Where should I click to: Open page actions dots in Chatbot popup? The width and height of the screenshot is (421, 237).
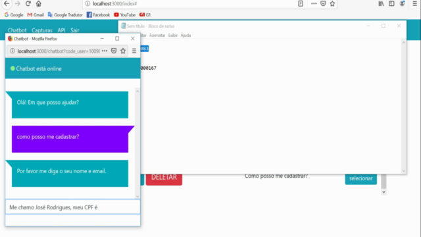105,51
